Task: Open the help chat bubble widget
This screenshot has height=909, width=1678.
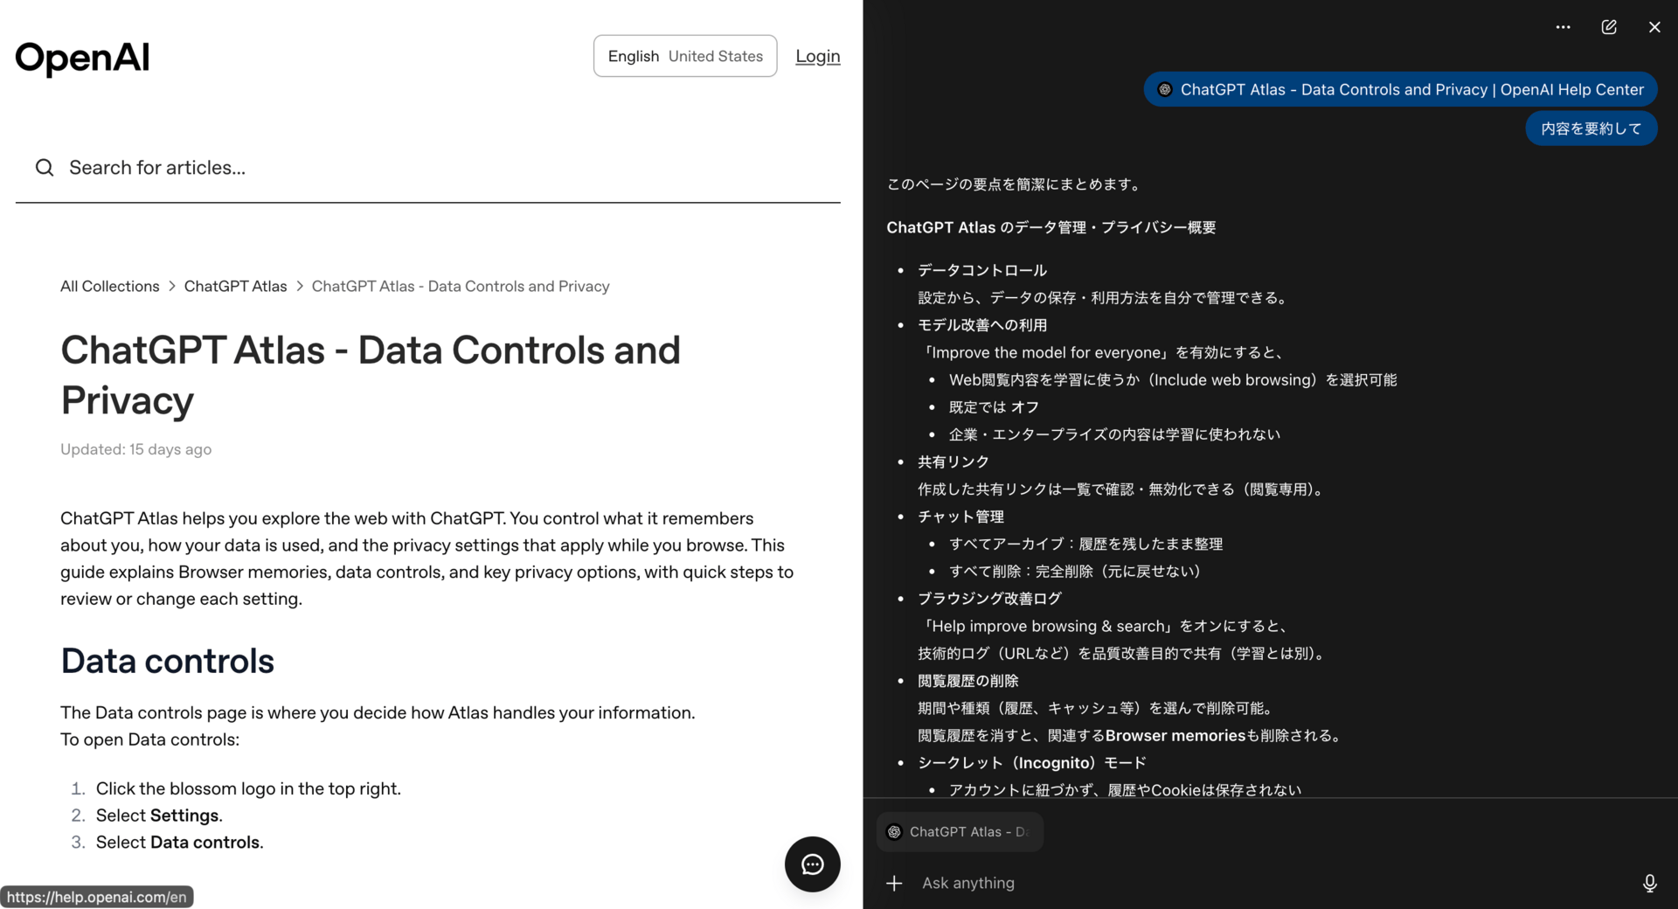Action: click(x=813, y=864)
